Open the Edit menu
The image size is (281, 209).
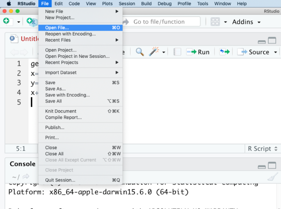coord(59,4)
